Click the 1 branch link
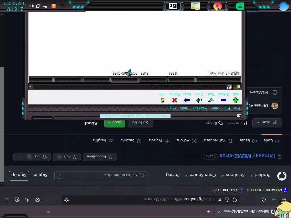Image resolution: width=291 pixels, height=218 pixels. pos(237,123)
